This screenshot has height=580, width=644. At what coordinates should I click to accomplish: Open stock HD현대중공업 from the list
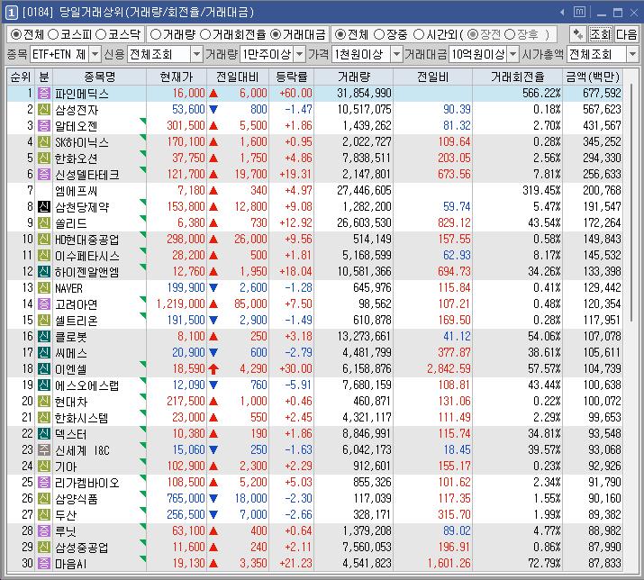[87, 239]
